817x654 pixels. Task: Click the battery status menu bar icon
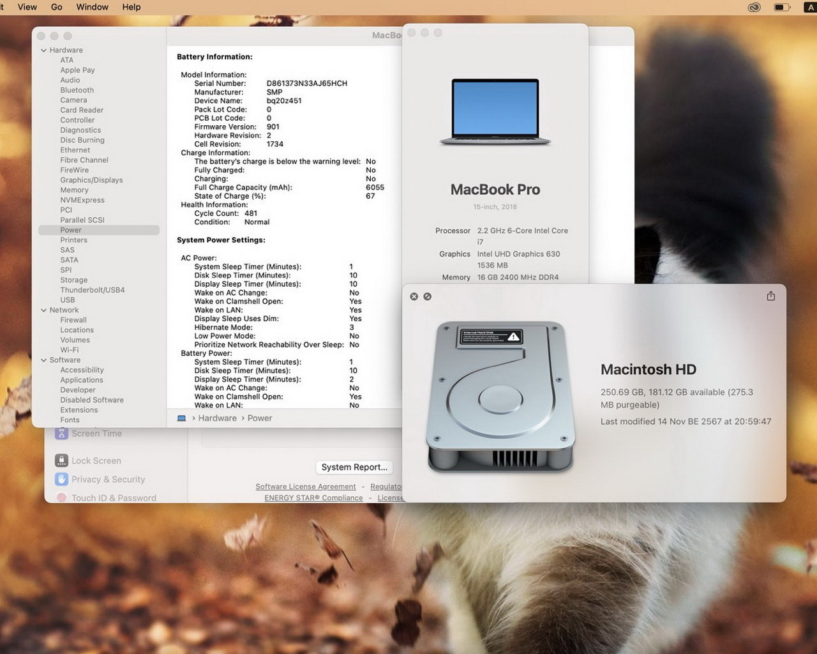782,7
